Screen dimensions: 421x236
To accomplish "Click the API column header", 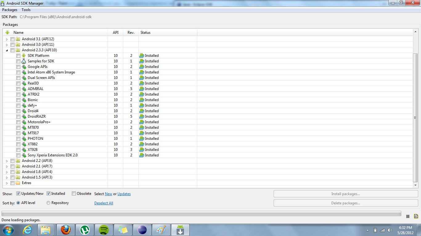I will click(x=116, y=32).
